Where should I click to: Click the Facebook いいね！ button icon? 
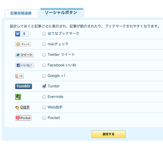[24, 65]
